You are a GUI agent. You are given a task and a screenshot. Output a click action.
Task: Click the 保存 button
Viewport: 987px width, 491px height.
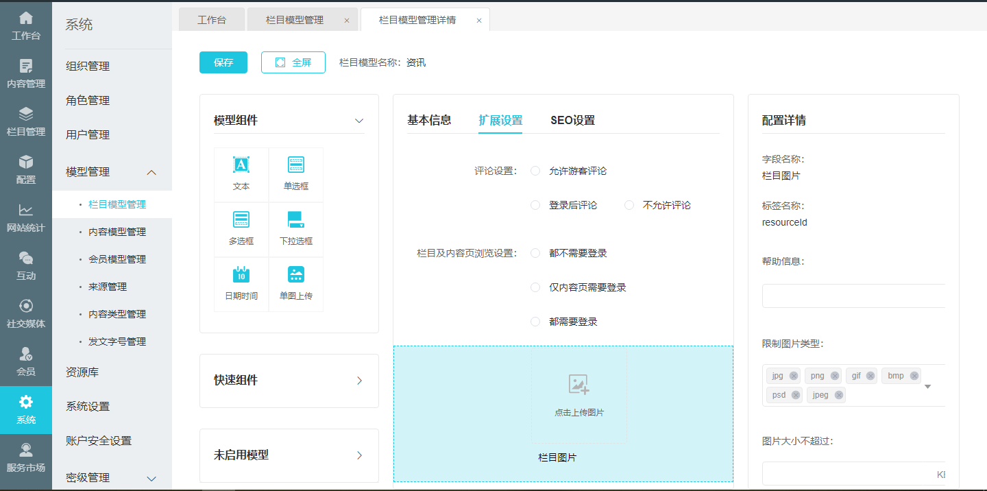coord(223,62)
